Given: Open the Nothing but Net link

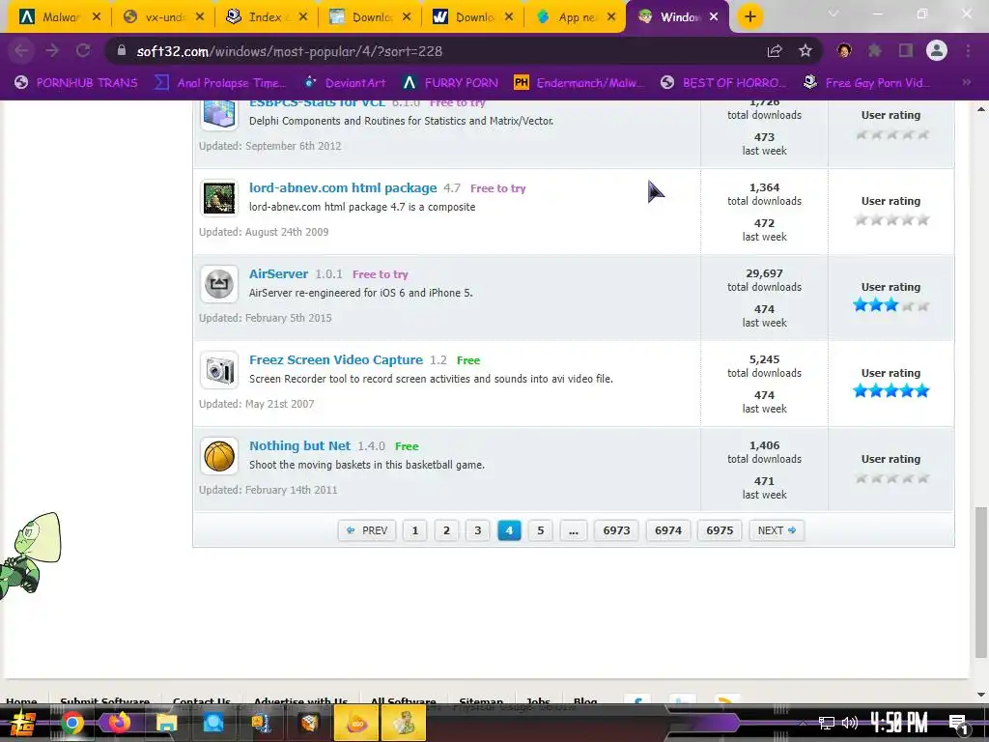Looking at the screenshot, I should point(299,445).
